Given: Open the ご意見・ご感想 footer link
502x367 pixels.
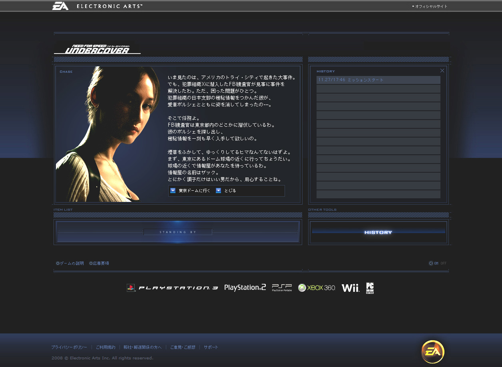Looking at the screenshot, I should tap(183, 347).
